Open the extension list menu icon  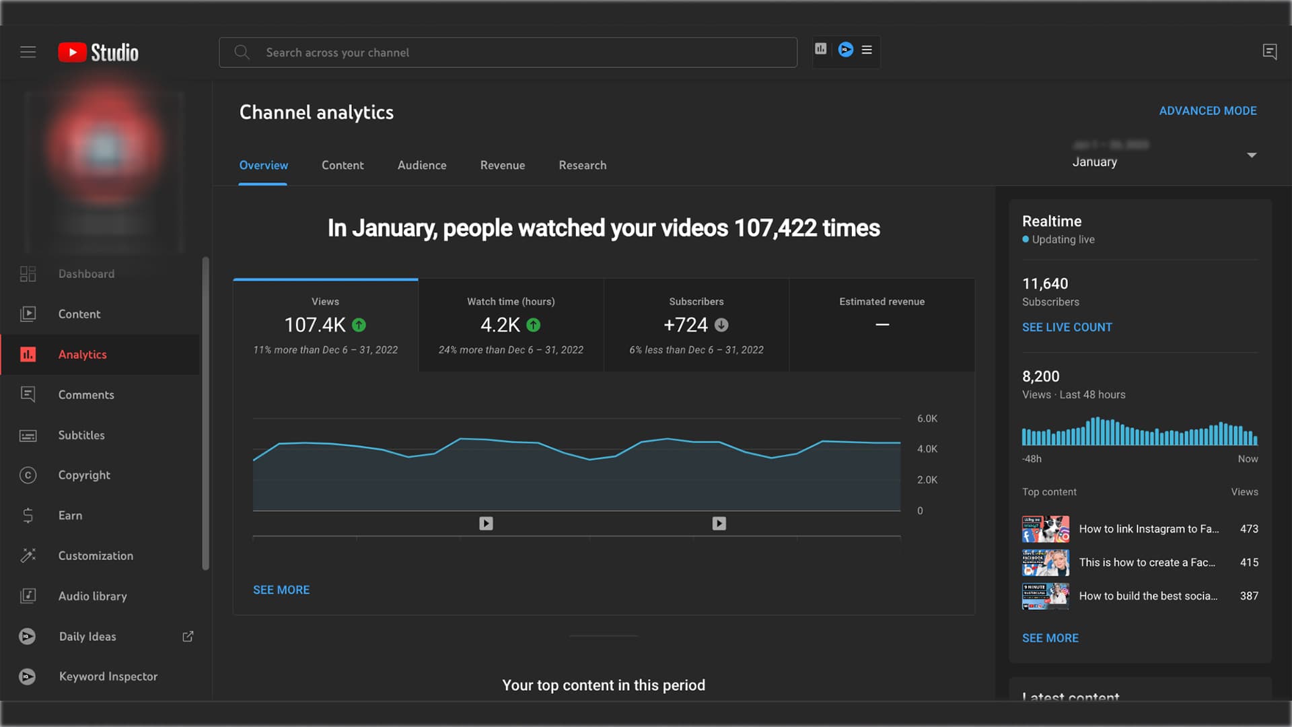867,50
